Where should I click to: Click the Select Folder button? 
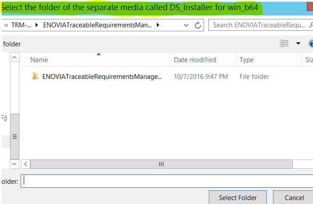238,197
